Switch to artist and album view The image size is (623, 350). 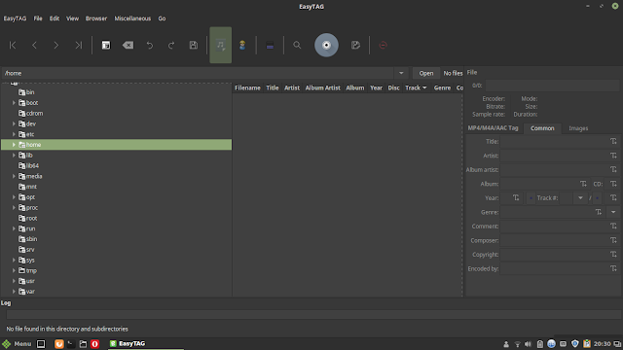(x=242, y=46)
